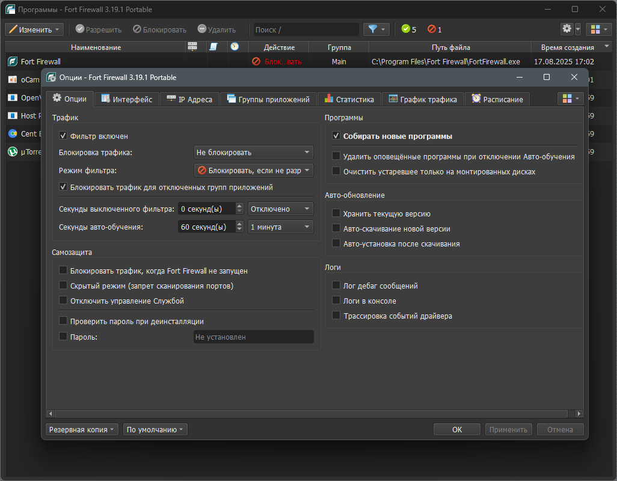The image size is (617, 481).
Task: Enable Проверить пароль при деинсталляции
Action: click(63, 321)
